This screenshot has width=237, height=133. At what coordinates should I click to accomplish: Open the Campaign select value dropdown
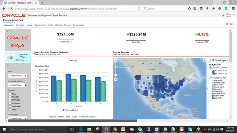click(x=17, y=118)
